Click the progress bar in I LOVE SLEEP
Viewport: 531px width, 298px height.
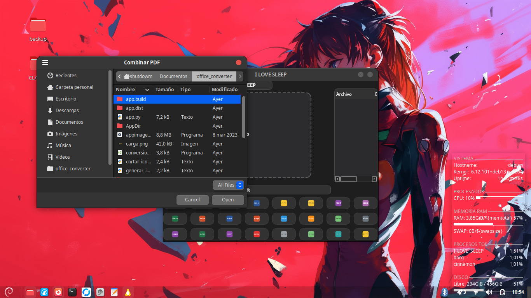click(x=288, y=190)
